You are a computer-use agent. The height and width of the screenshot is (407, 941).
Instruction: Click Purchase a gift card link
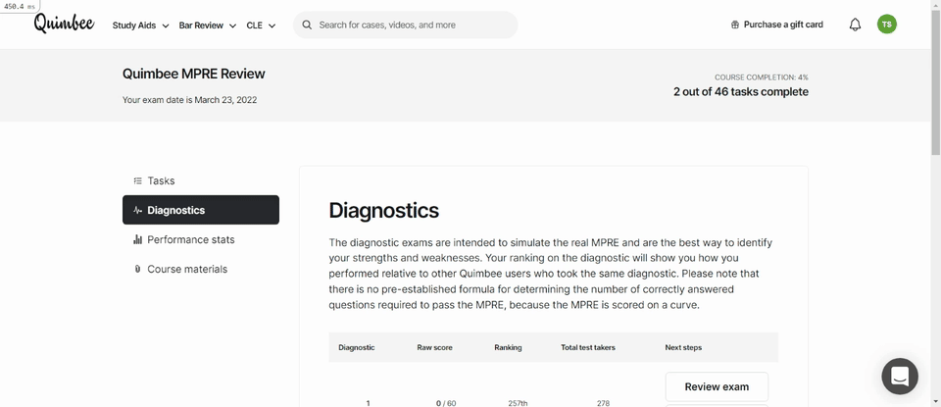(783, 25)
